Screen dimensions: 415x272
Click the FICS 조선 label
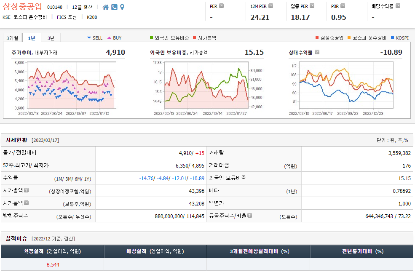(x=67, y=17)
